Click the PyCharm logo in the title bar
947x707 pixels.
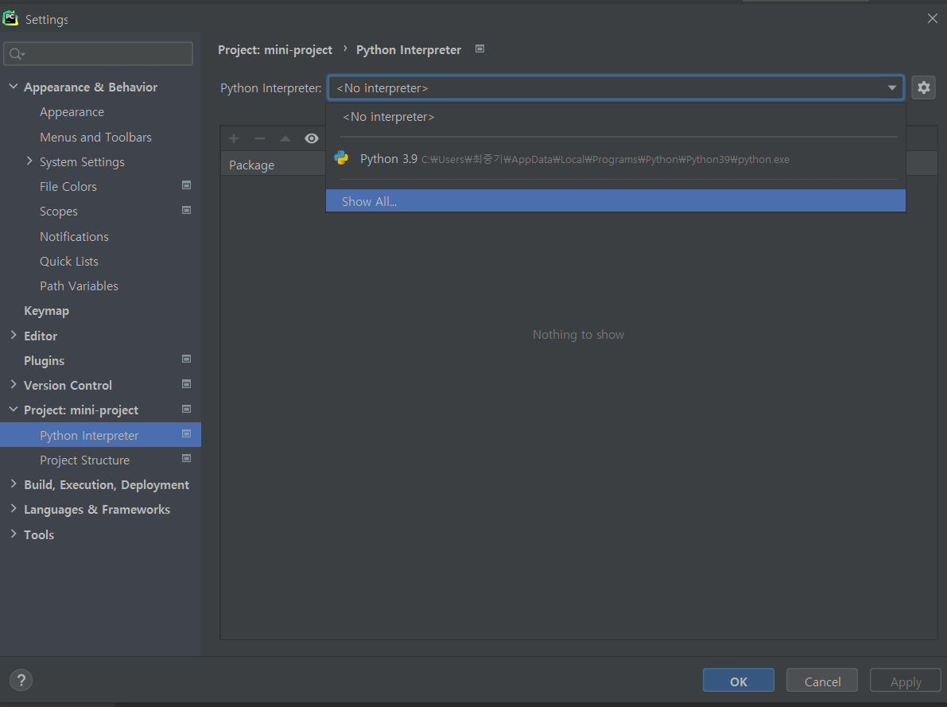[10, 19]
